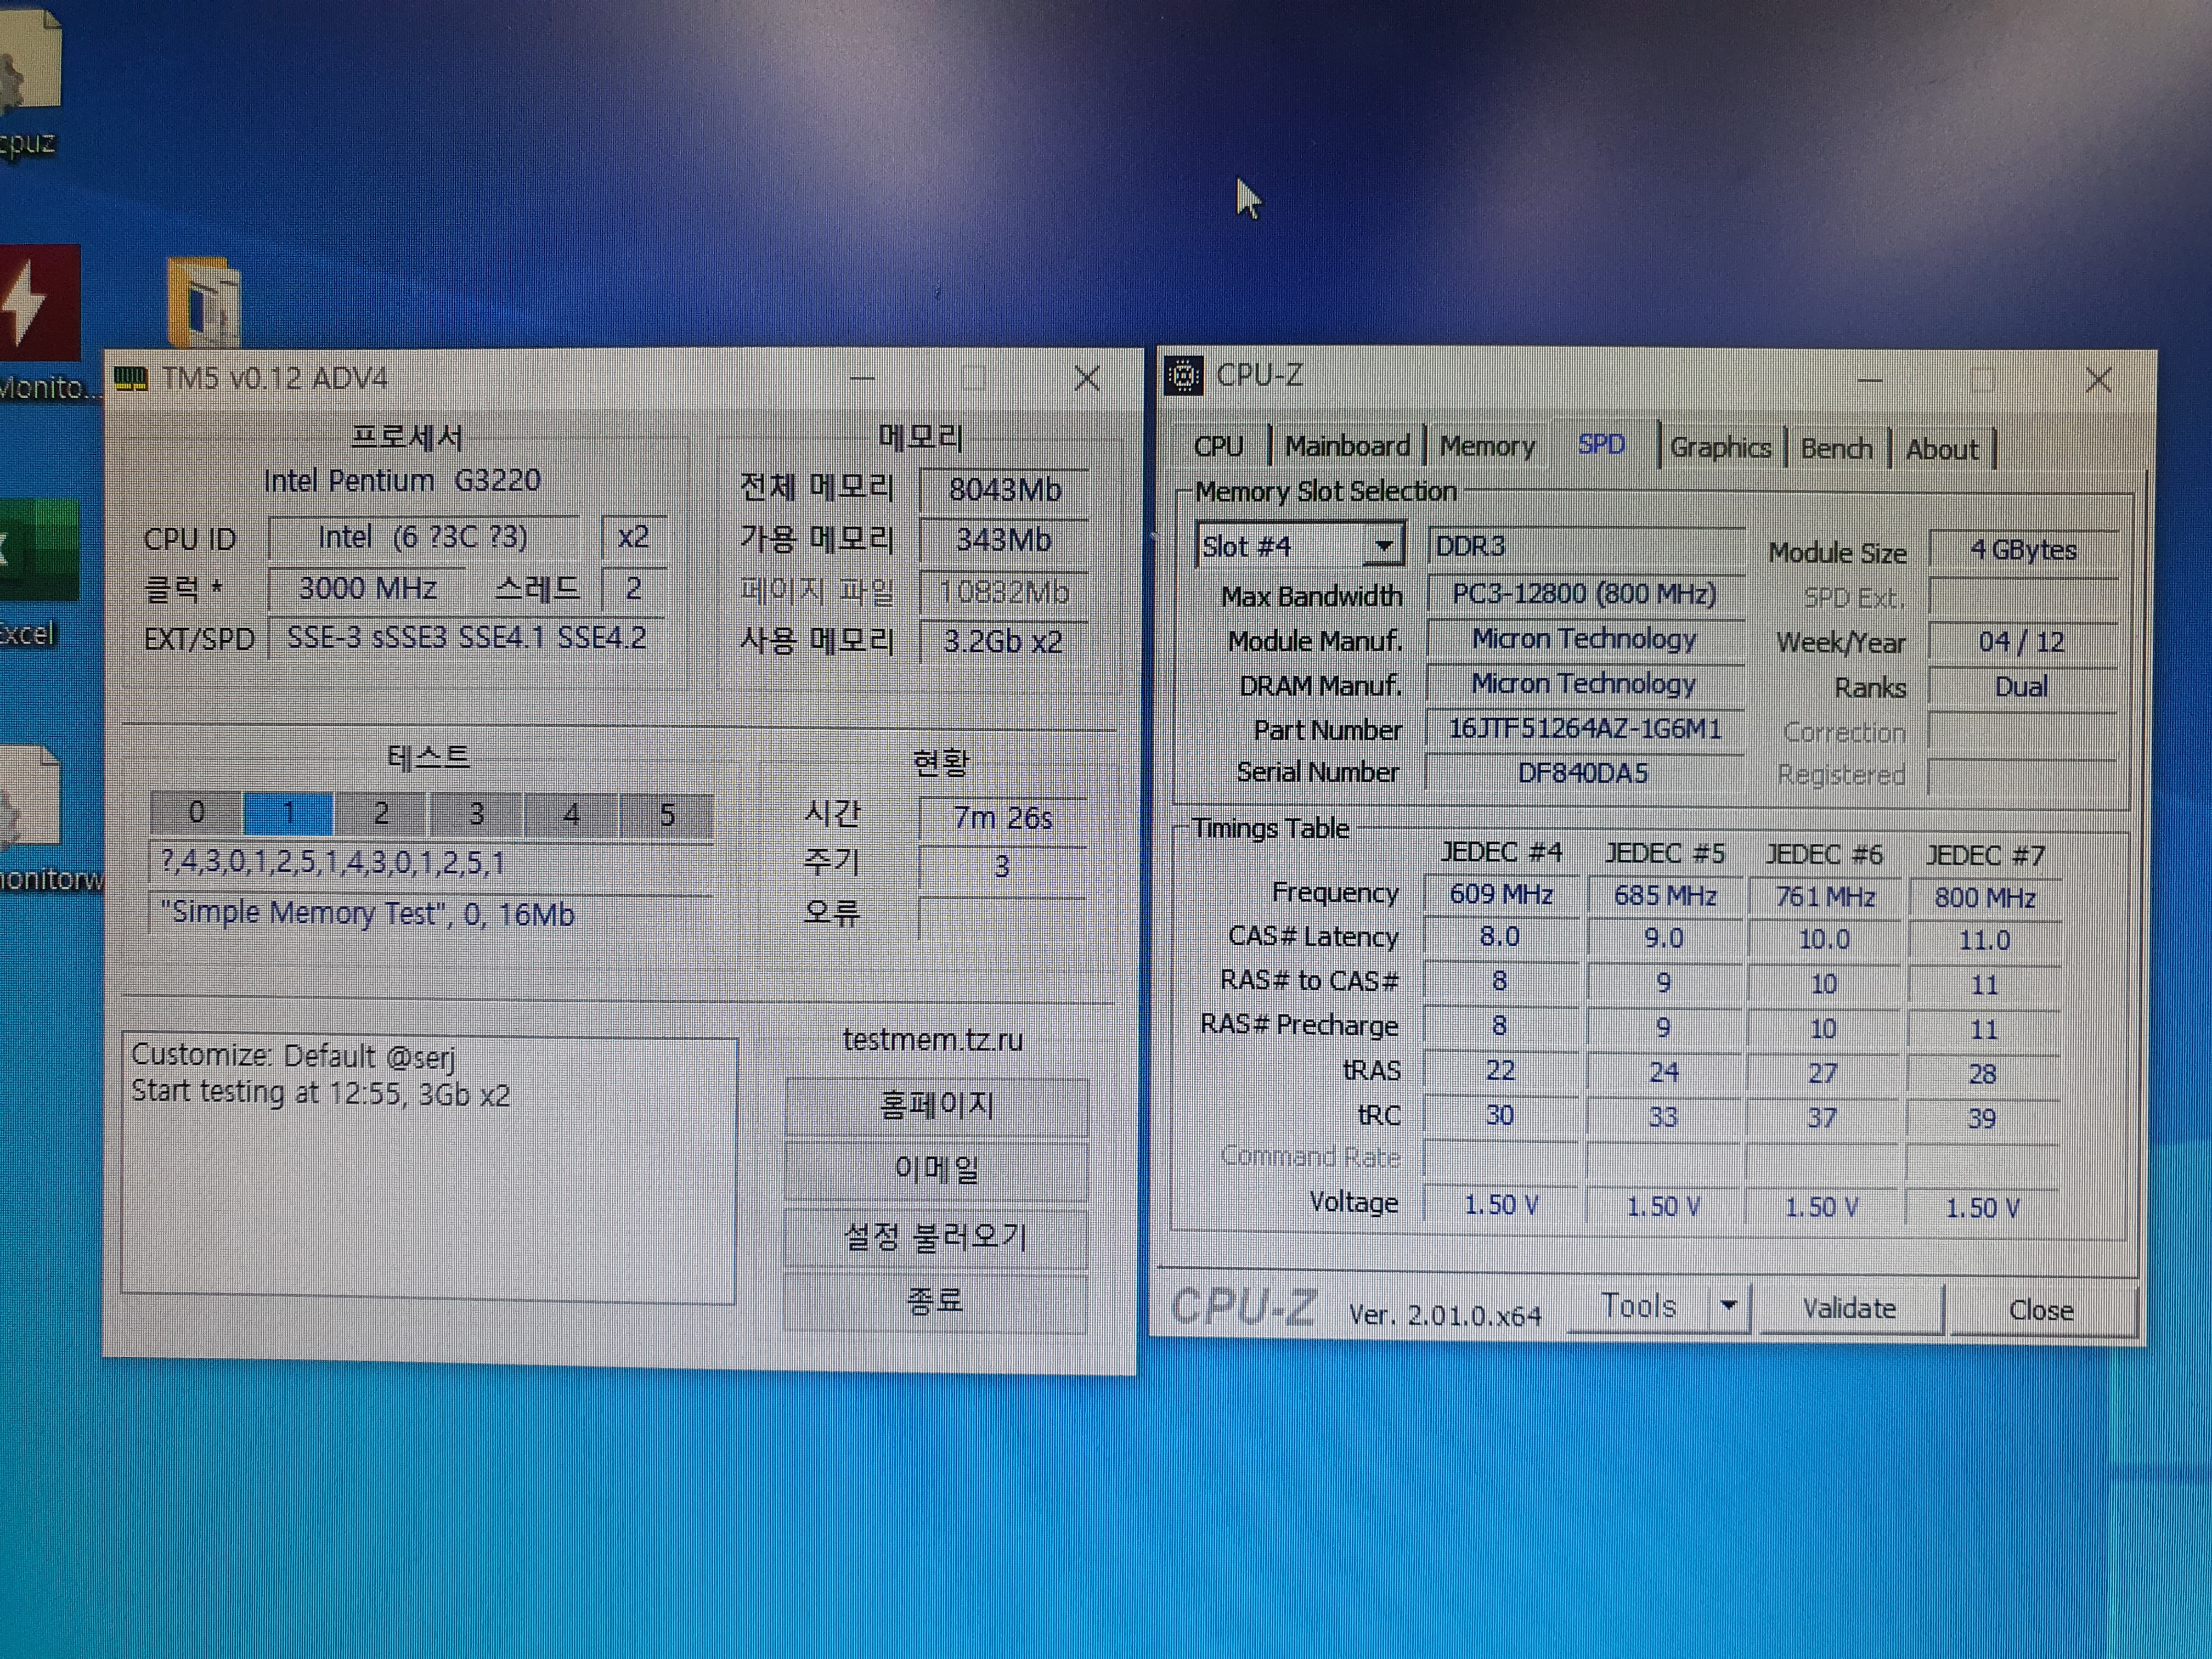Click the 10832Mb page file field
Screen dimensions: 2212x1659
coord(1004,592)
